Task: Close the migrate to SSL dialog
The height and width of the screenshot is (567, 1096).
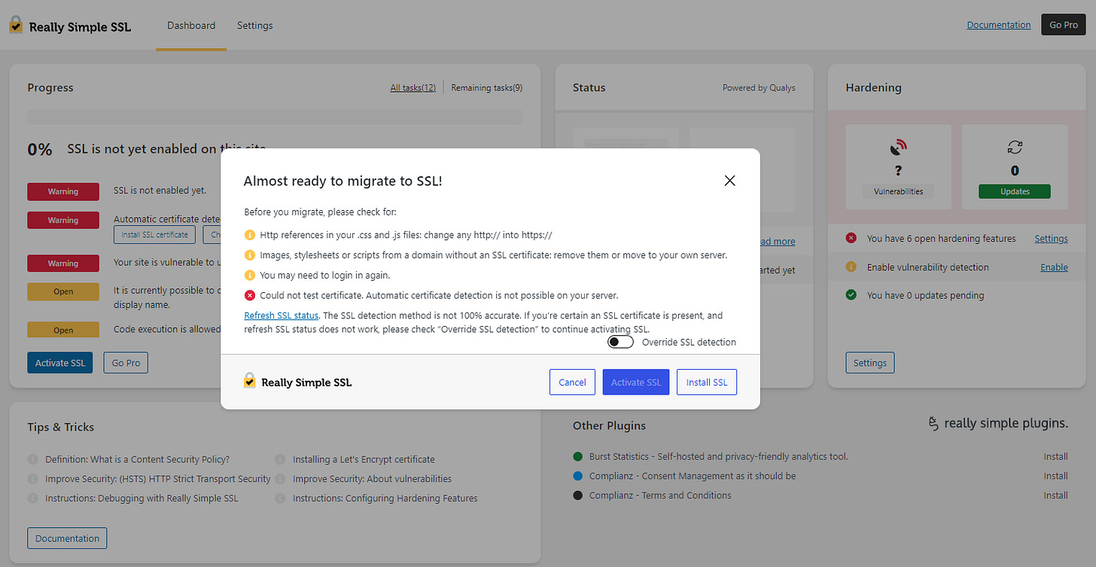Action: coord(729,181)
